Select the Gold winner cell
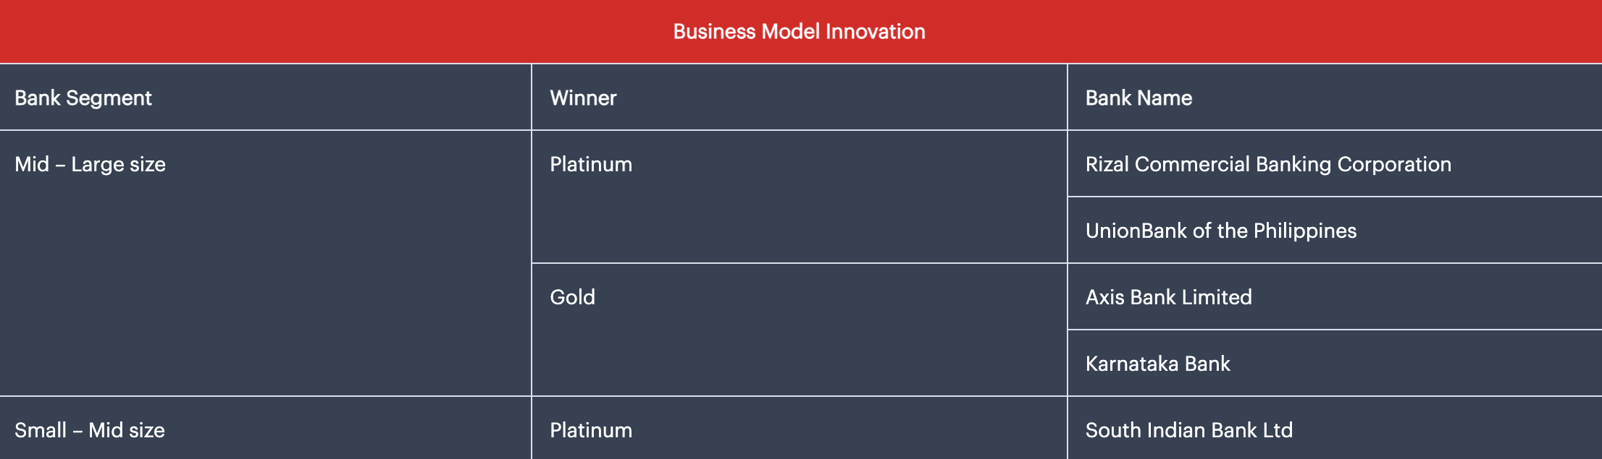The image size is (1602, 459). click(x=572, y=298)
